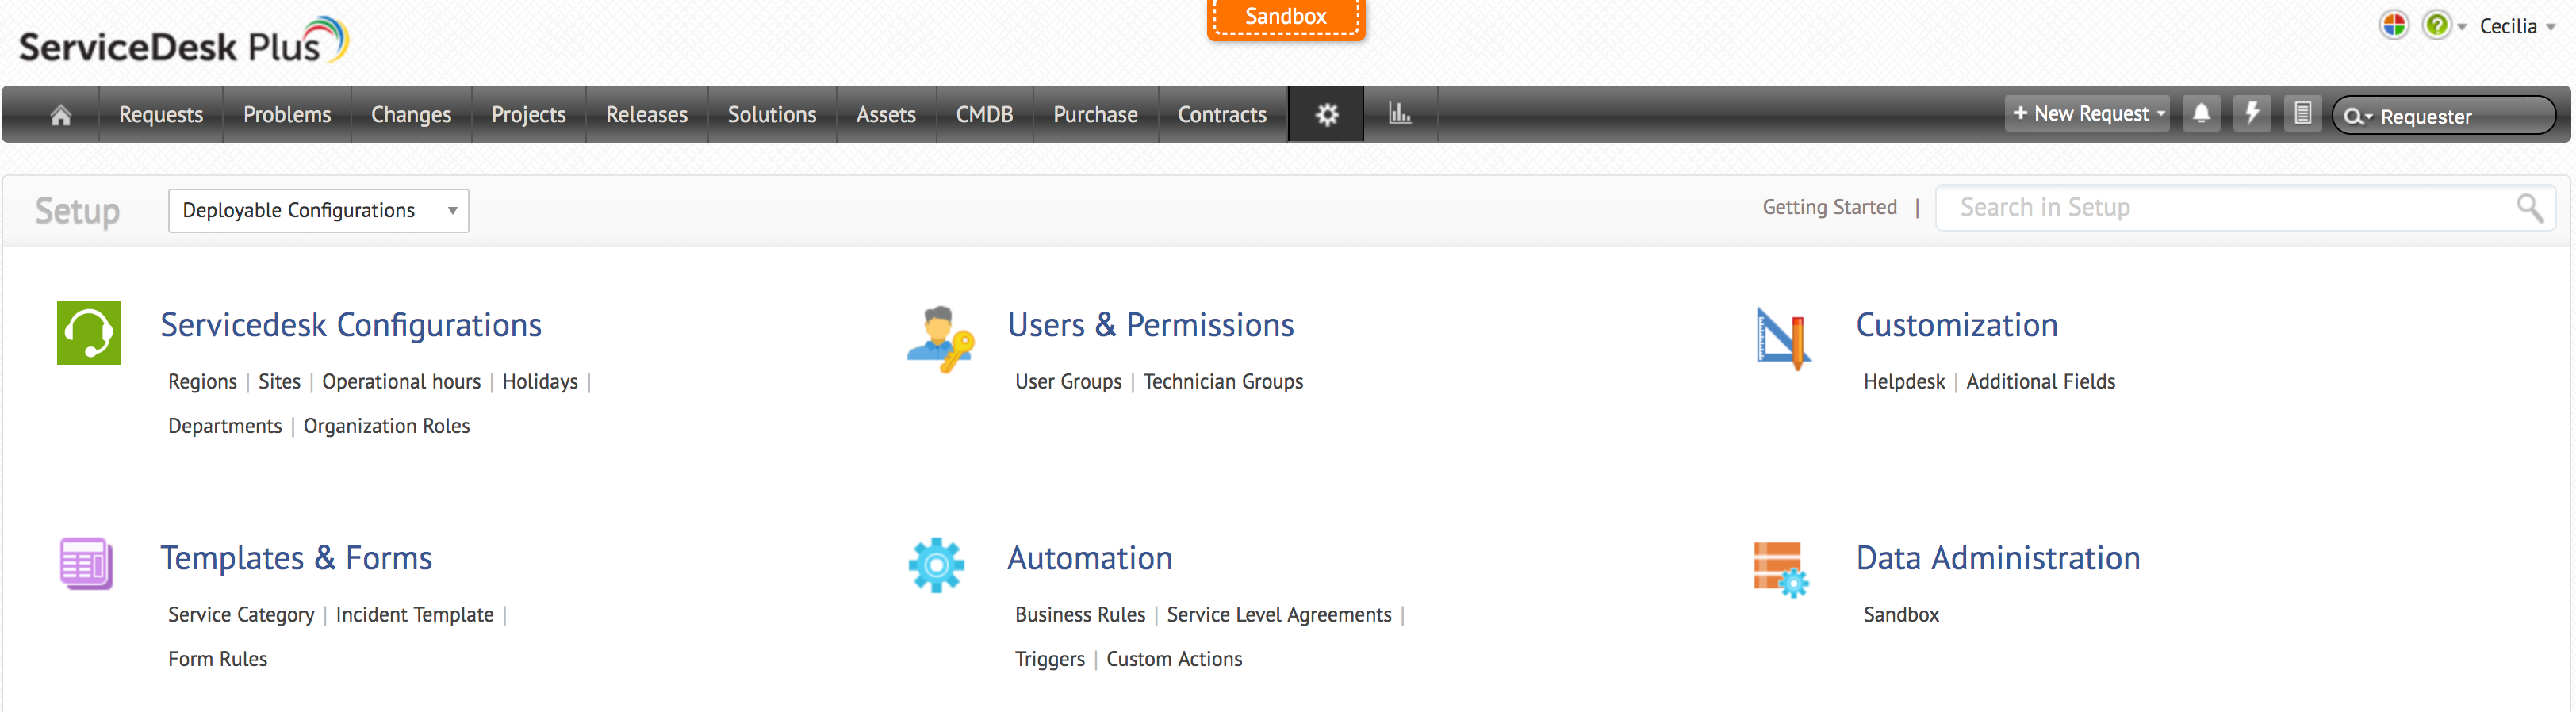
Task: Click the ServiceDesk Plus logo
Action: [183, 41]
